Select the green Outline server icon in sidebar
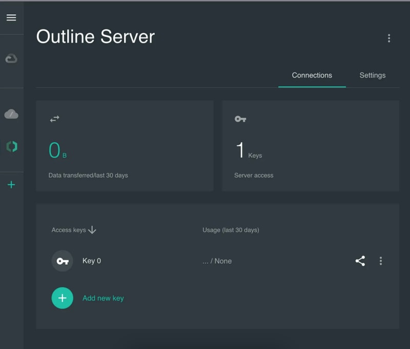This screenshot has width=410, height=349. pyautogui.click(x=12, y=146)
